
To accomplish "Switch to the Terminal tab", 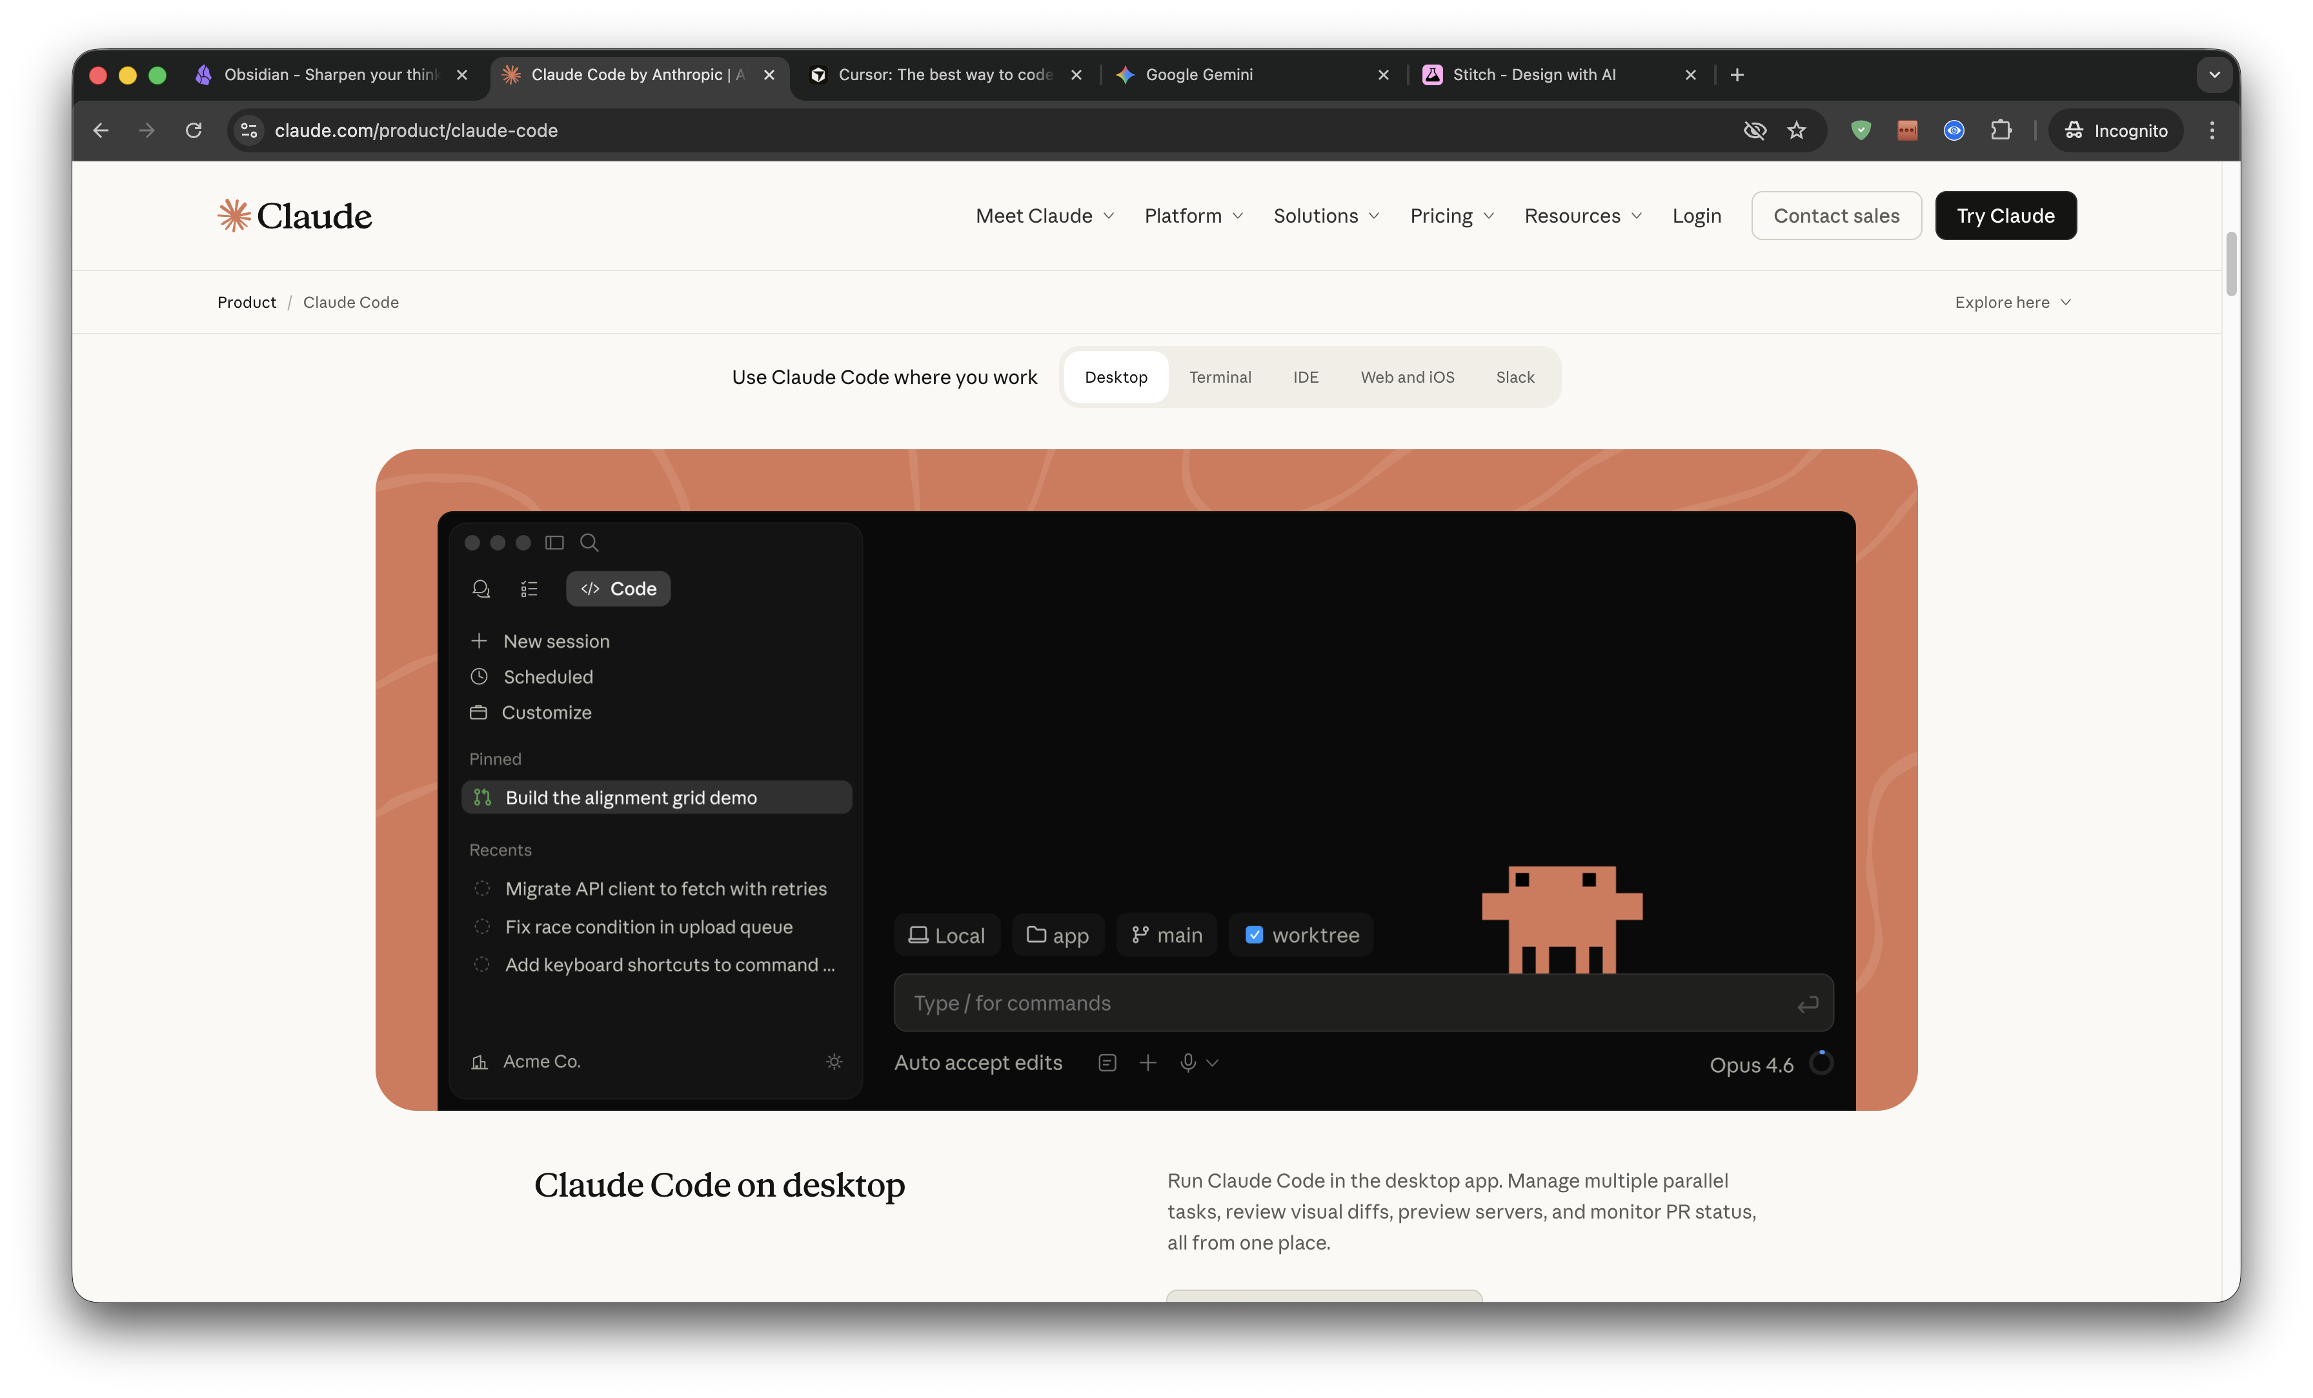I will coord(1220,378).
